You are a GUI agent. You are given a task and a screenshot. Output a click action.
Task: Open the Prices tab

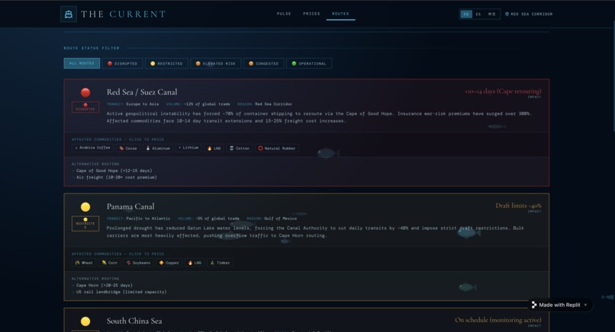pyautogui.click(x=311, y=14)
